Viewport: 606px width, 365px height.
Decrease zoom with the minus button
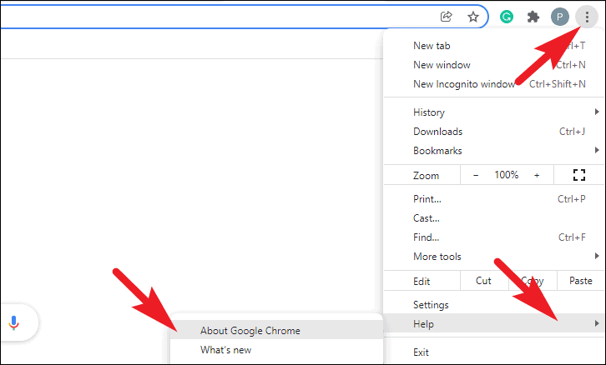[476, 175]
